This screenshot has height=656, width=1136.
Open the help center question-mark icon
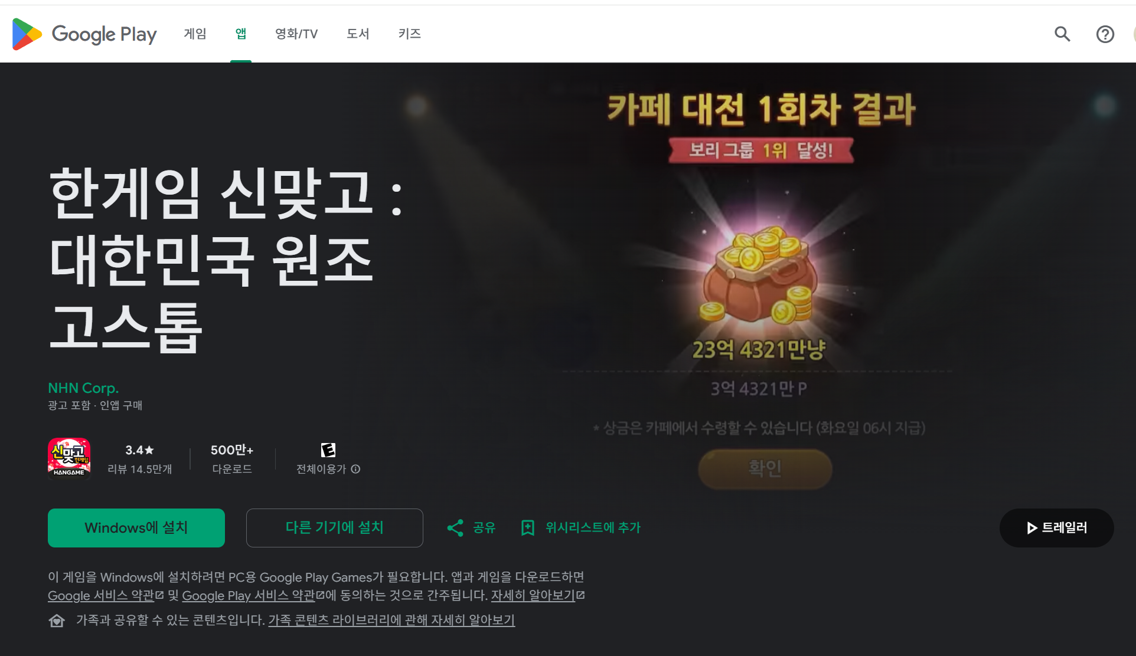(1105, 34)
